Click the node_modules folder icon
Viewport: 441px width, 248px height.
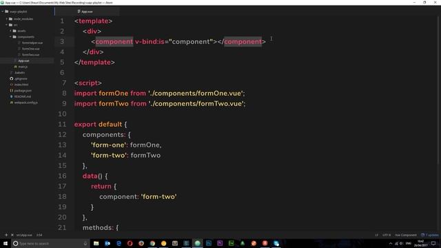11,19
